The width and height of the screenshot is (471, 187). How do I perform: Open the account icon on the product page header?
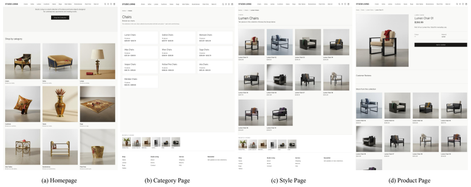point(460,4)
